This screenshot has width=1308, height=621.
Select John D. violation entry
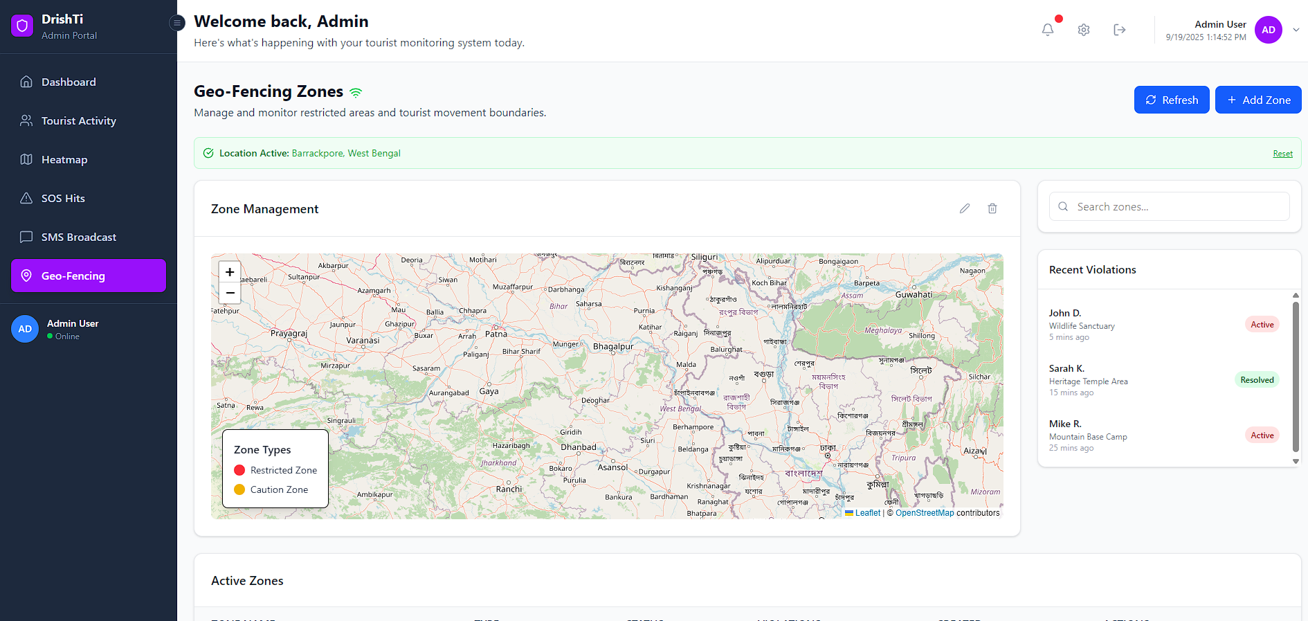[1164, 325]
